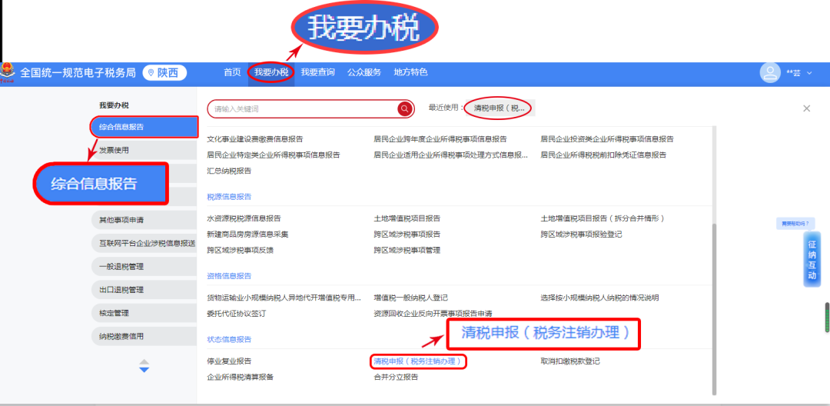Click the 税源信息报告 section heading
This screenshot has width=830, height=406.
point(229,196)
